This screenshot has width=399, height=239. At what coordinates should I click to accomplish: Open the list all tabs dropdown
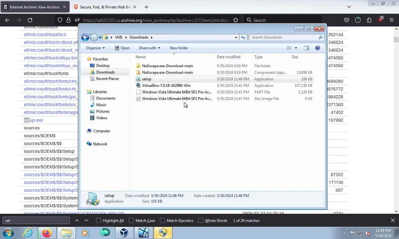(x=349, y=7)
